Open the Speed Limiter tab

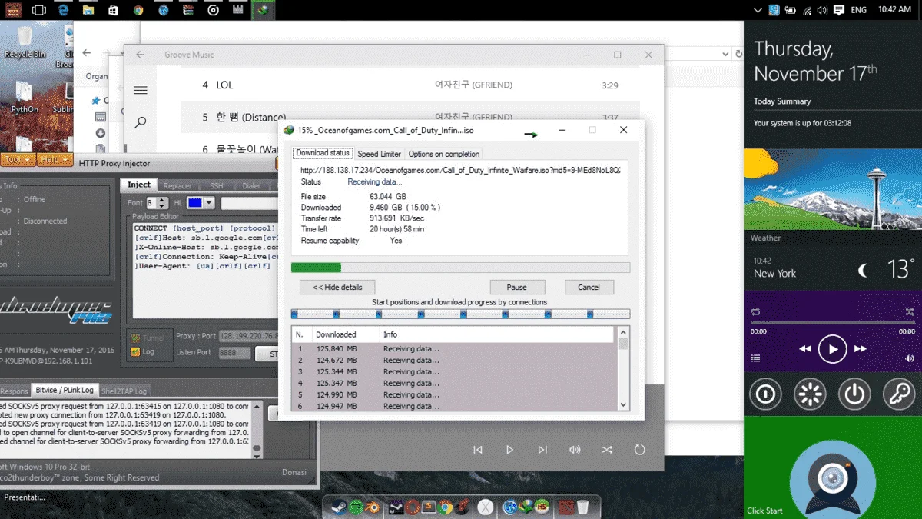(x=380, y=154)
